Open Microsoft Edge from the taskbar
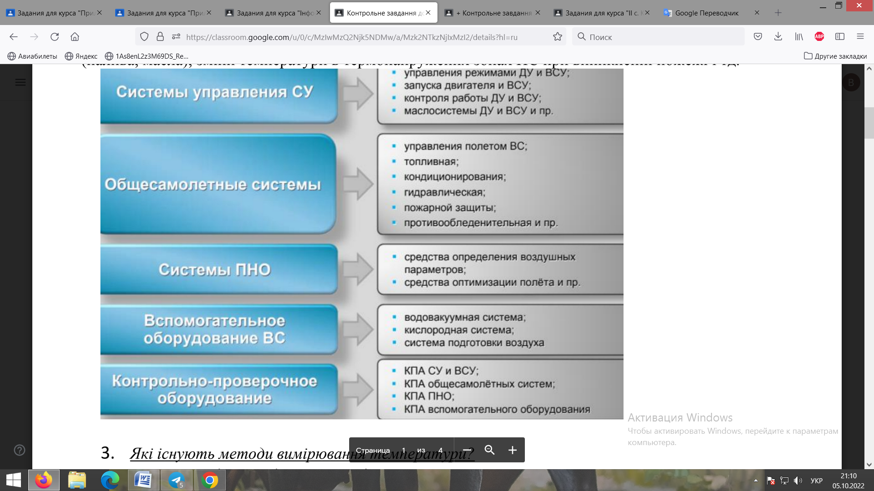The height and width of the screenshot is (491, 874). click(x=110, y=480)
